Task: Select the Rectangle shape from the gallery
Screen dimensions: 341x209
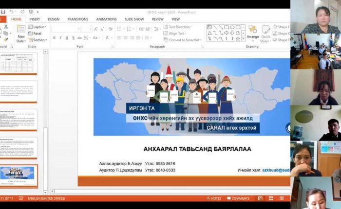Action: coord(227,27)
